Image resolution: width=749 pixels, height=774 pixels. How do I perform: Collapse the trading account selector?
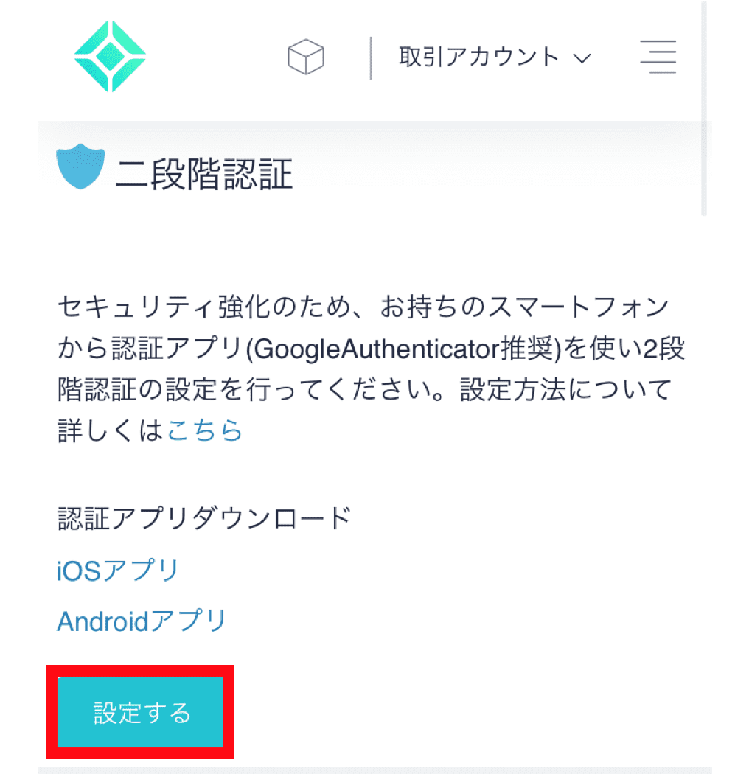coord(582,57)
